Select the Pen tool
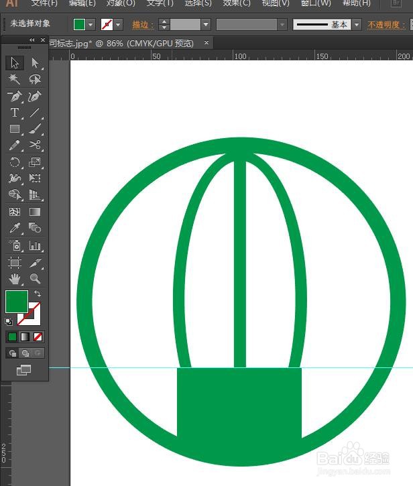 pos(15,96)
